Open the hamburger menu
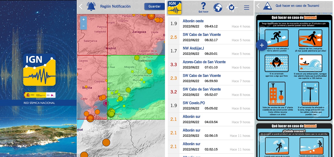The width and height of the screenshot is (334, 157). pos(246,8)
